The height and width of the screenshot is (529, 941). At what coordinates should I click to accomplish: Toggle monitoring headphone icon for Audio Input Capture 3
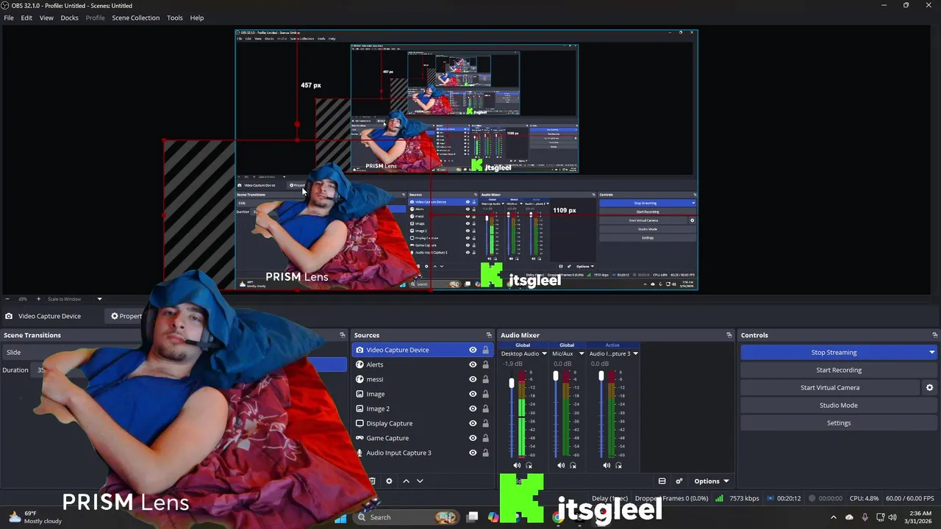pos(618,465)
